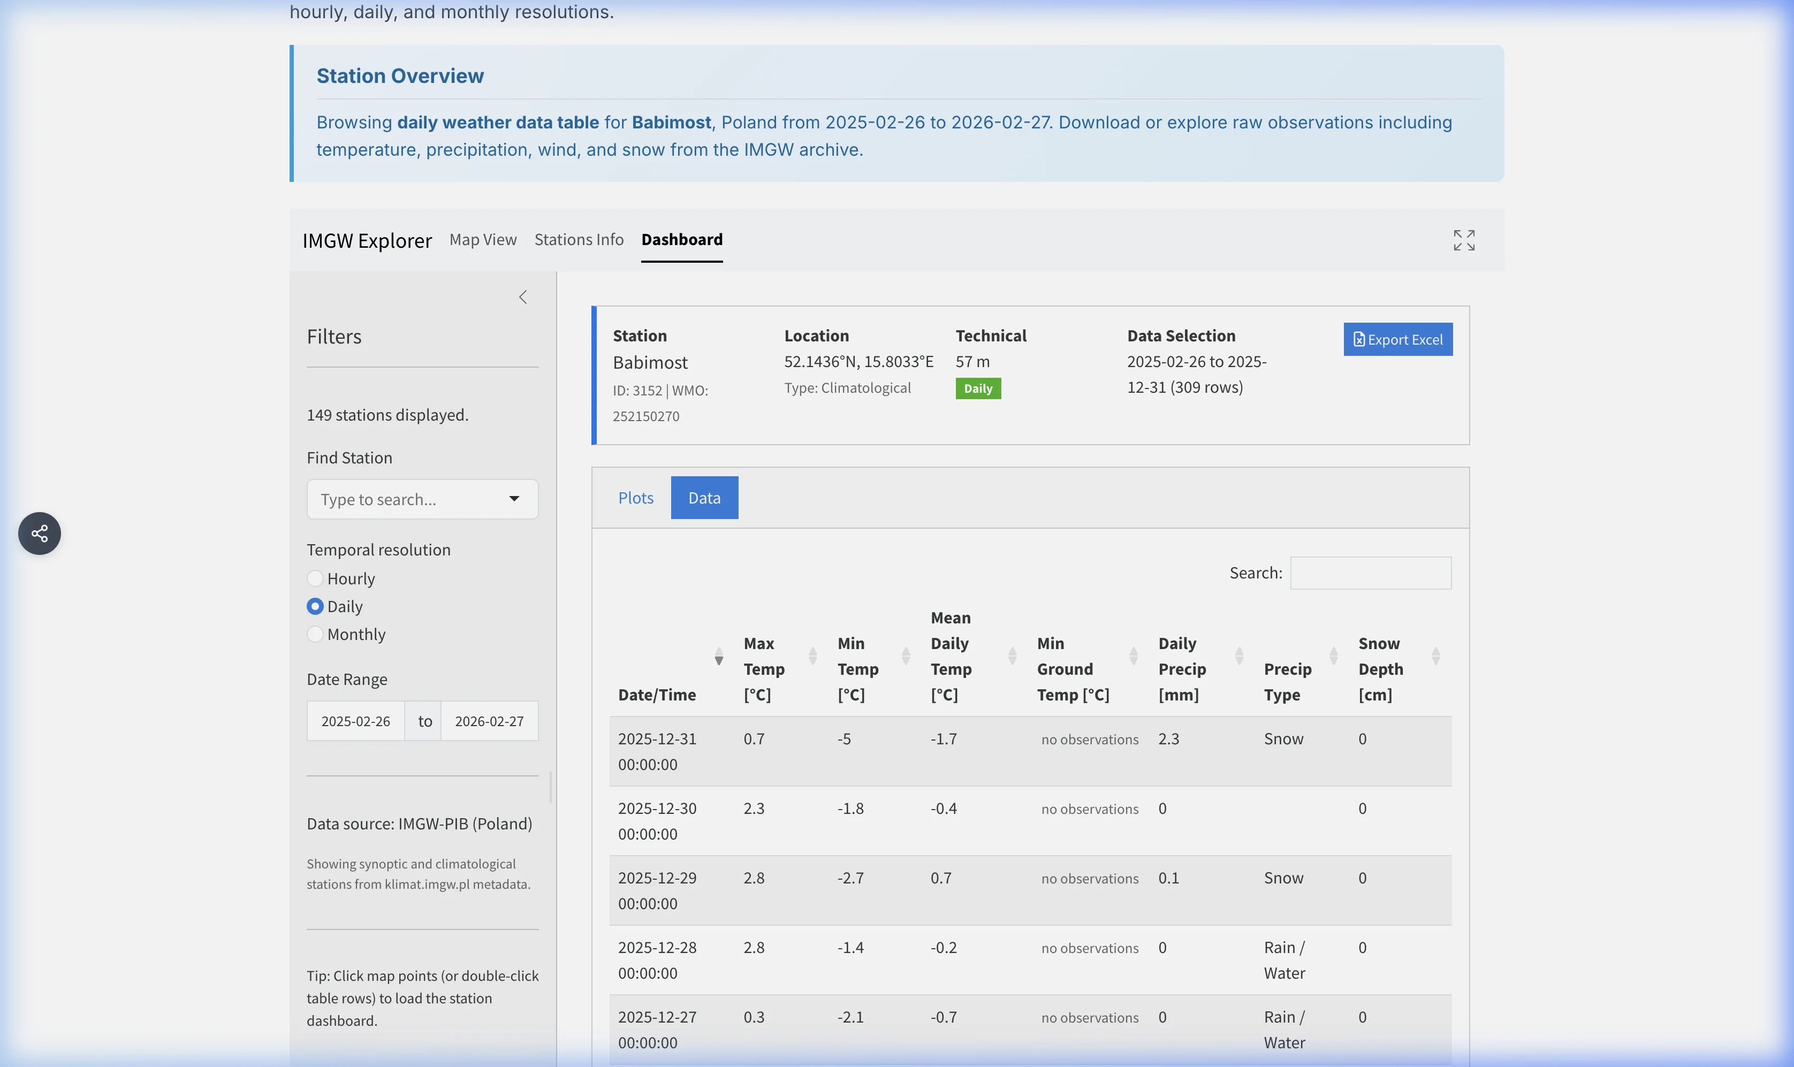Click the table Search field
Viewport: 1794px width, 1067px height.
pos(1370,573)
